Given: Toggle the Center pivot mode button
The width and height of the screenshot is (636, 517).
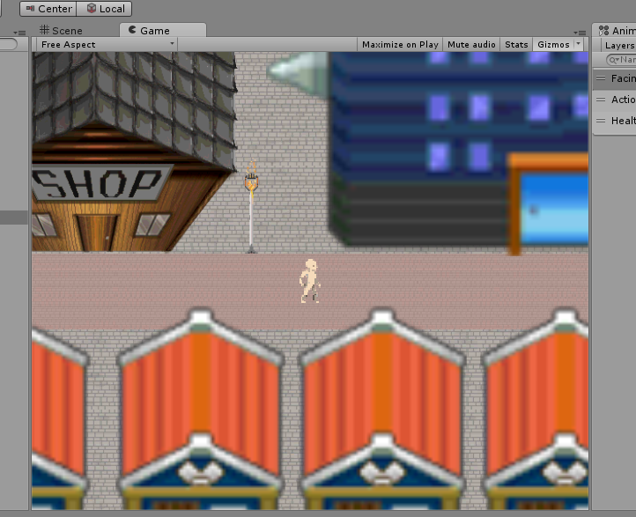Looking at the screenshot, I should pos(48,9).
